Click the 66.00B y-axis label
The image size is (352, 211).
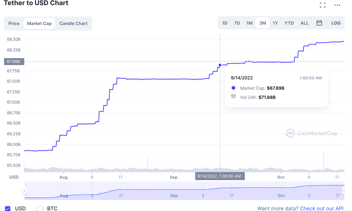[x=14, y=144]
